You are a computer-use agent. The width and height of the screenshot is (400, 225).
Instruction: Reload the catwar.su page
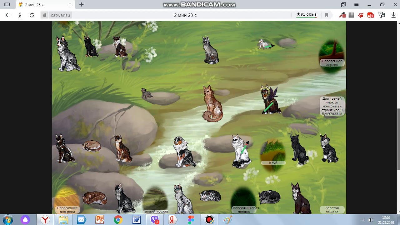pyautogui.click(x=32, y=15)
